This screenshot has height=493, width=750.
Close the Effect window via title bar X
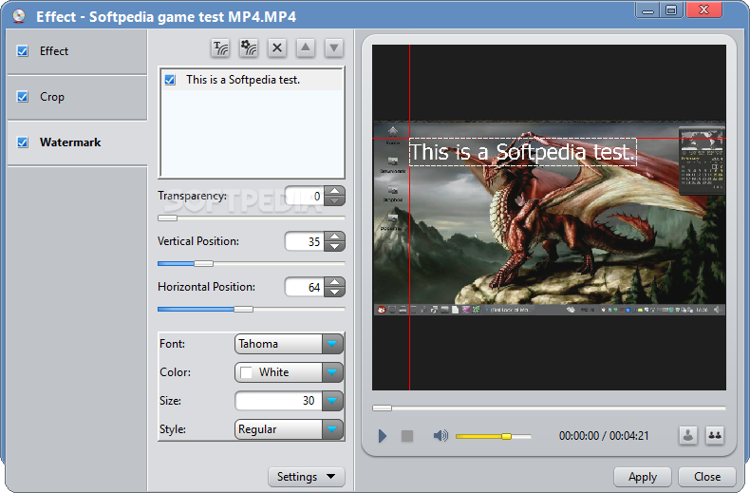coord(703,10)
